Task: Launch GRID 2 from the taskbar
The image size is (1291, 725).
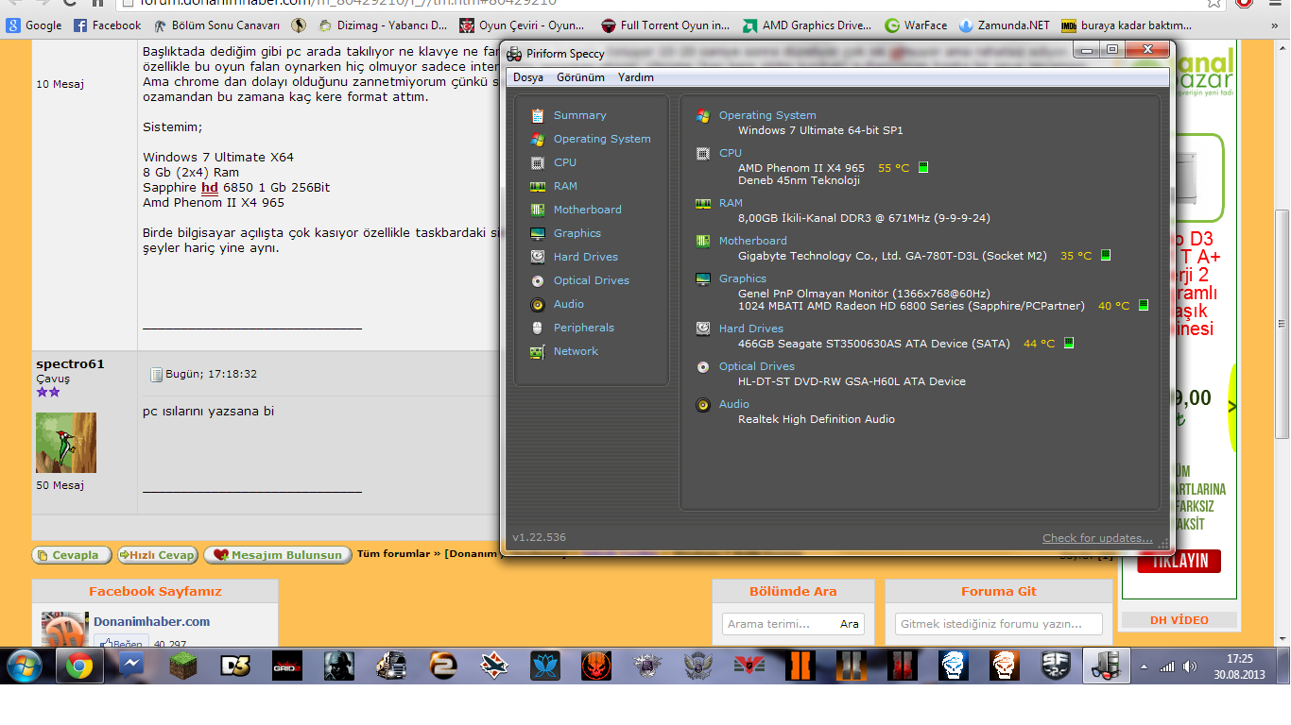Action: [x=287, y=666]
